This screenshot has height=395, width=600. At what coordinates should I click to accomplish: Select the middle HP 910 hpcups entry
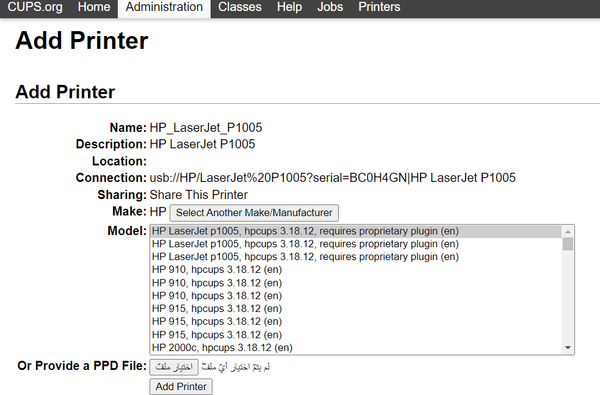click(x=217, y=283)
